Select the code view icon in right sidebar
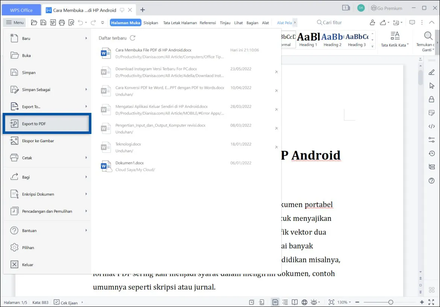This screenshot has height=307, width=440. point(431,126)
